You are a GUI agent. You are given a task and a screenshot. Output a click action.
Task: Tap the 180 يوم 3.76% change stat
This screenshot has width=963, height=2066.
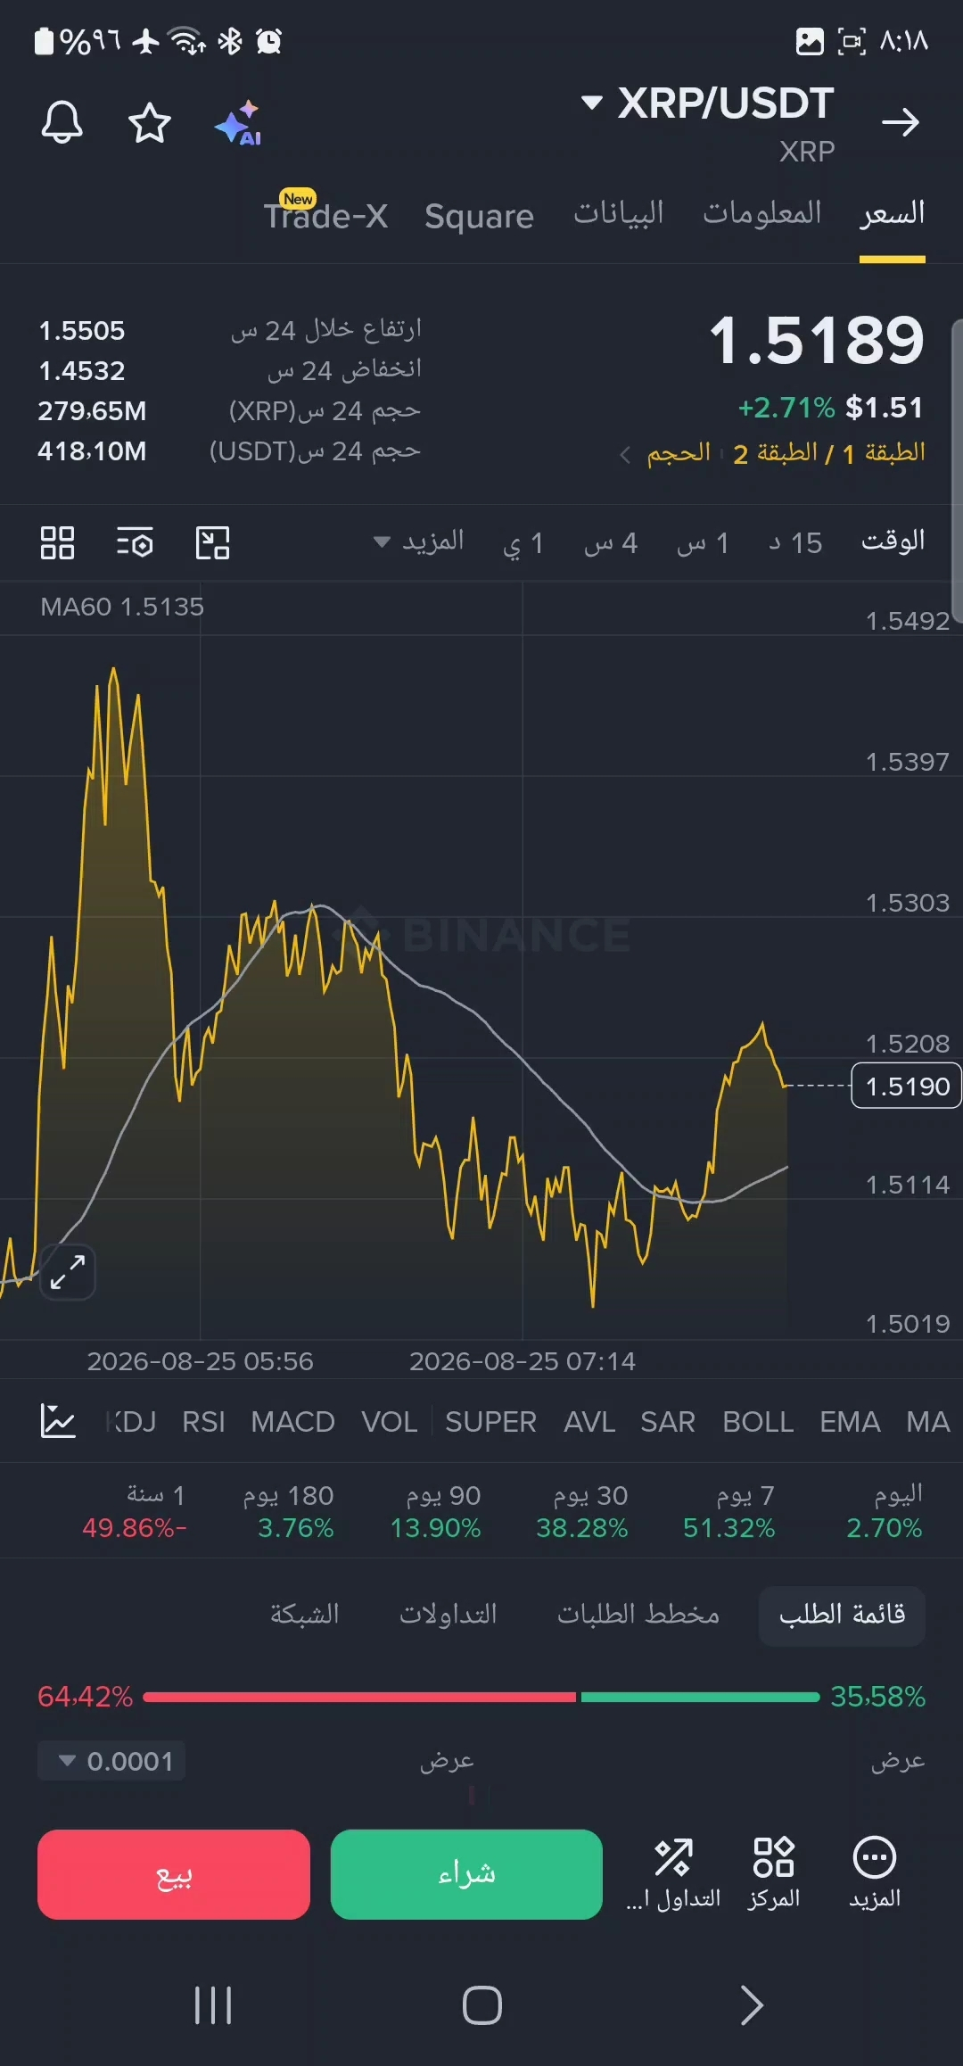pos(289,1511)
